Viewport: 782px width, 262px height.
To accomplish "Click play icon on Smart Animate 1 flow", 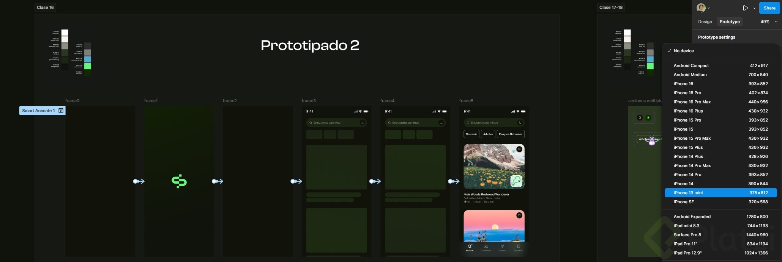I will point(61,111).
